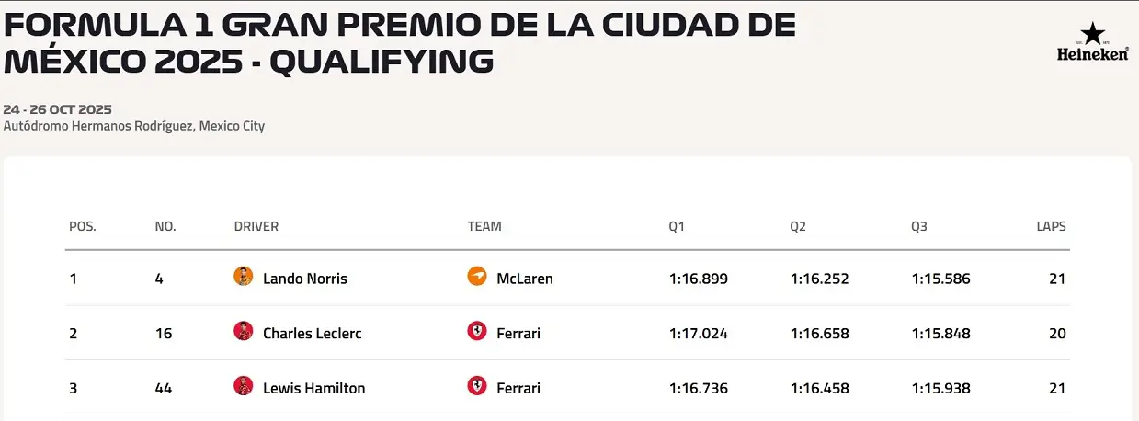Click Ferrari logo in Leclerc's row

[x=477, y=332]
